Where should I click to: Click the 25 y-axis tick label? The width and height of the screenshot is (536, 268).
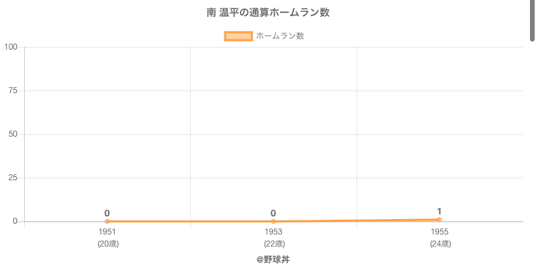coord(13,178)
